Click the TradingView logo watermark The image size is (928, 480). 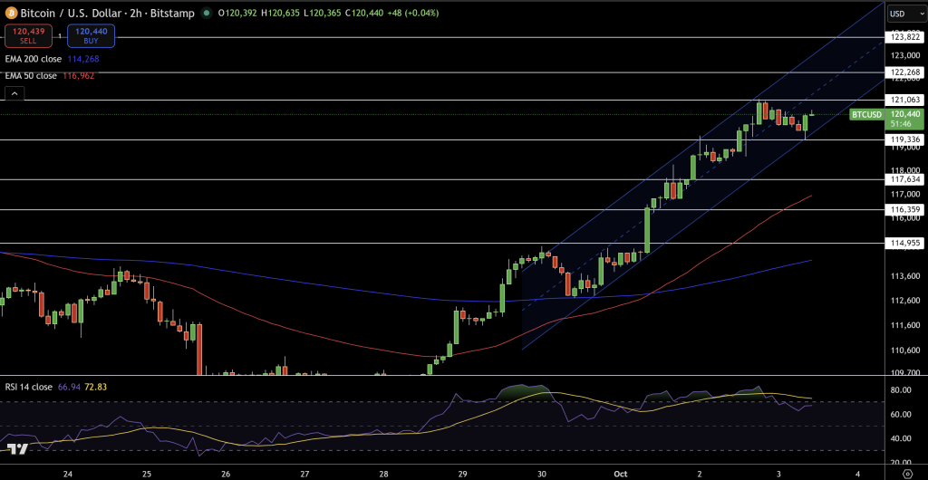[17, 448]
